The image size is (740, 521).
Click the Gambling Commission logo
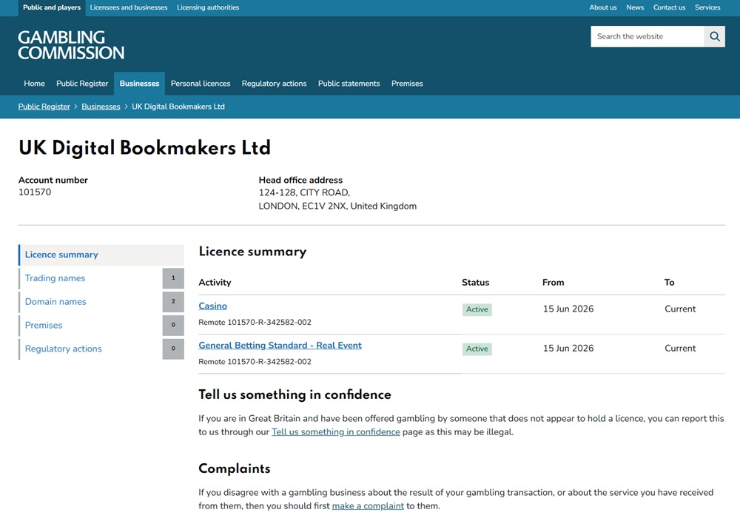coord(71,45)
